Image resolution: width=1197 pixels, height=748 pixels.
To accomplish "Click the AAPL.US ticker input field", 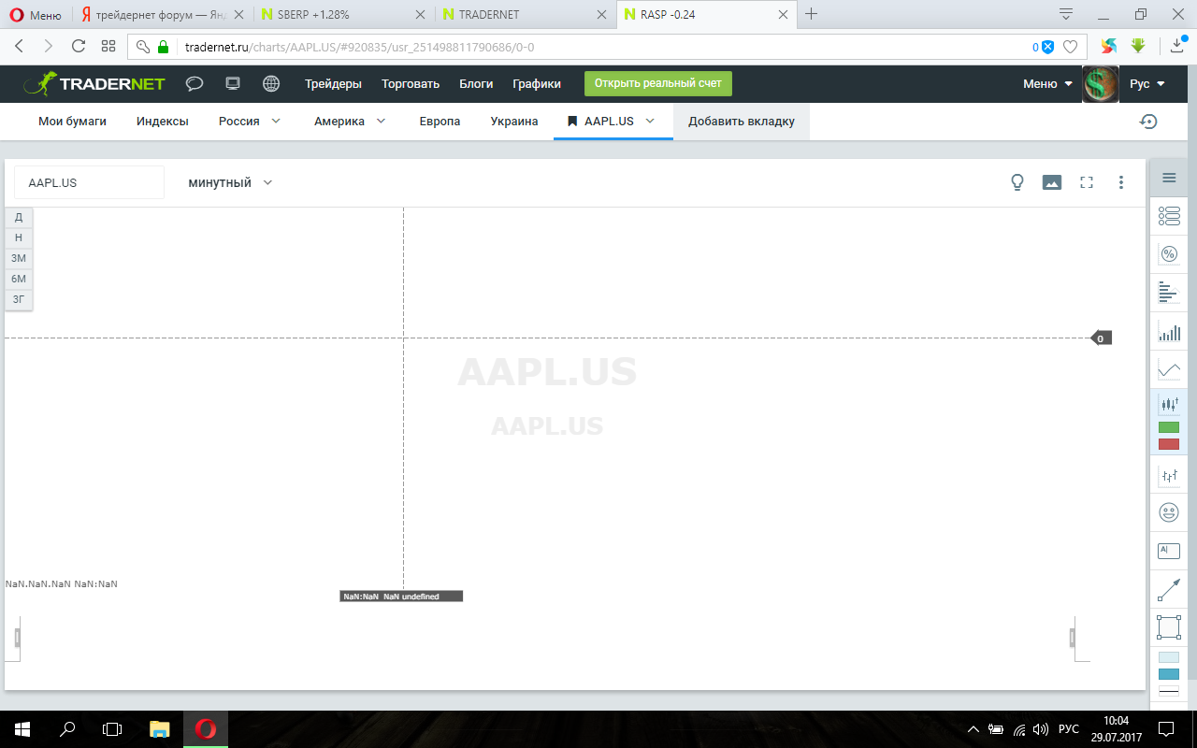I will (89, 182).
